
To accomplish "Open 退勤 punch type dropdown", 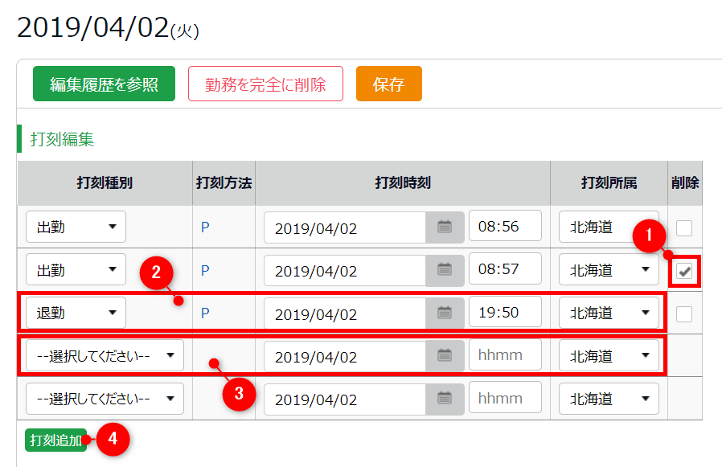I will coord(76,313).
